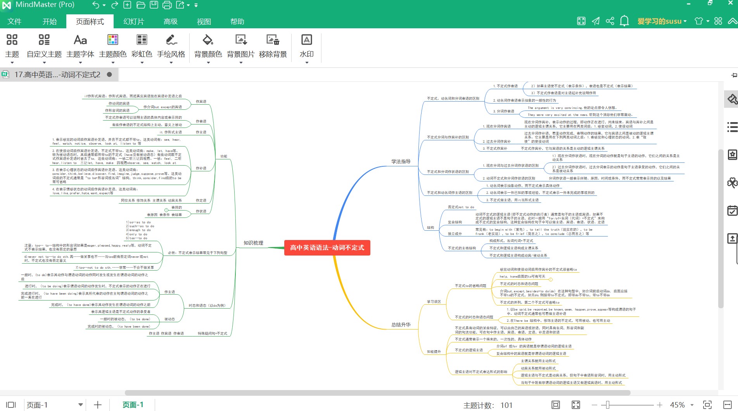
Task: Expand the zoom percentage dropdown next to 45%
Action: [692, 405]
